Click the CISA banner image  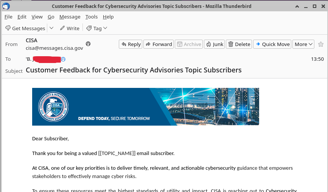click(x=145, y=106)
